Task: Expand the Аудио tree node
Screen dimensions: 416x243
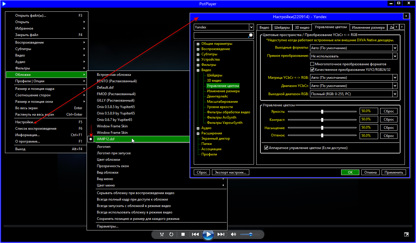Action: pos(198,128)
